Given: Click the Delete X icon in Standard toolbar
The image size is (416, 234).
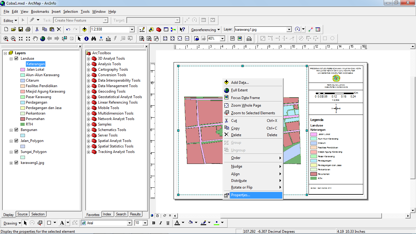Looking at the screenshot, I should 59,30.
